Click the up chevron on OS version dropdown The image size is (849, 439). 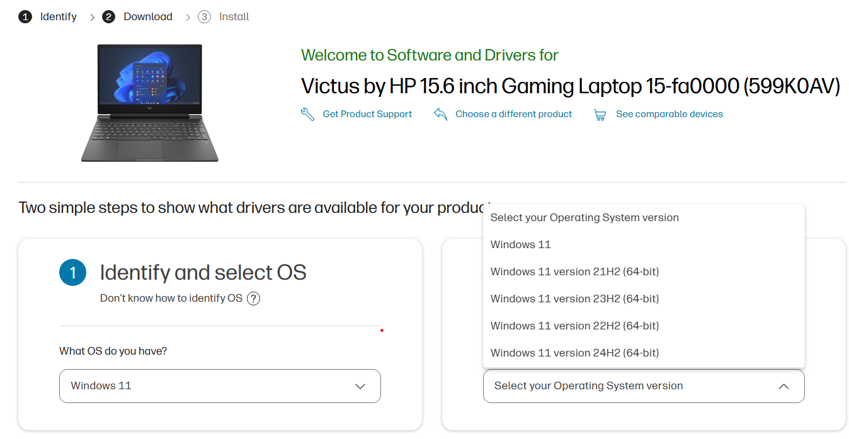pos(783,386)
